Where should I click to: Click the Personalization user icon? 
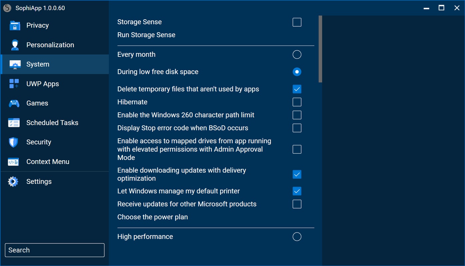(x=15, y=45)
